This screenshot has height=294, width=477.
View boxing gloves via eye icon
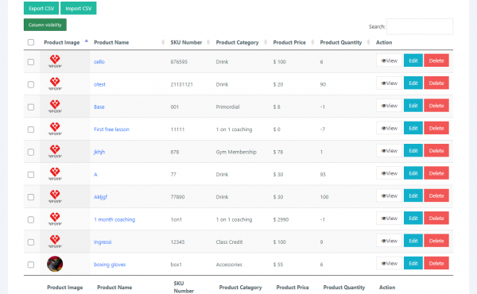click(389, 263)
